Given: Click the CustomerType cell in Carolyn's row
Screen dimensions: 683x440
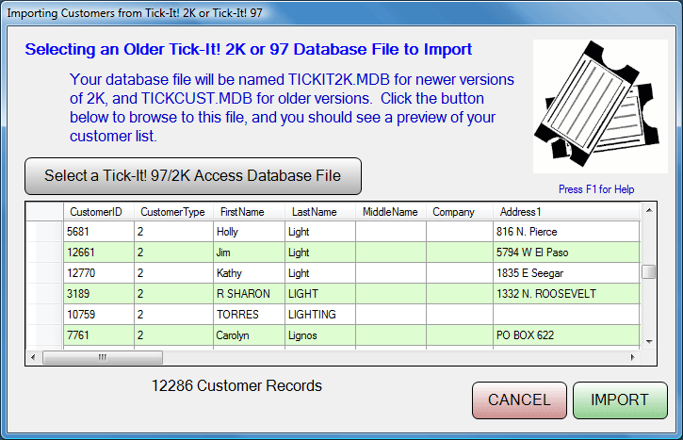Looking at the screenshot, I should point(173,335).
